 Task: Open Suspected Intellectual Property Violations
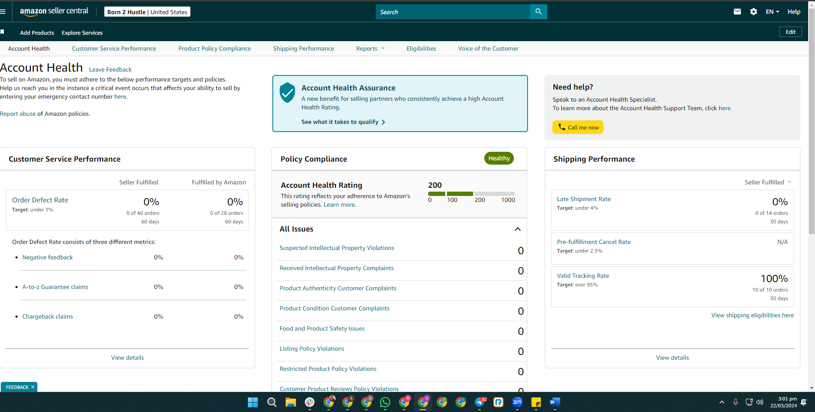pyautogui.click(x=337, y=248)
